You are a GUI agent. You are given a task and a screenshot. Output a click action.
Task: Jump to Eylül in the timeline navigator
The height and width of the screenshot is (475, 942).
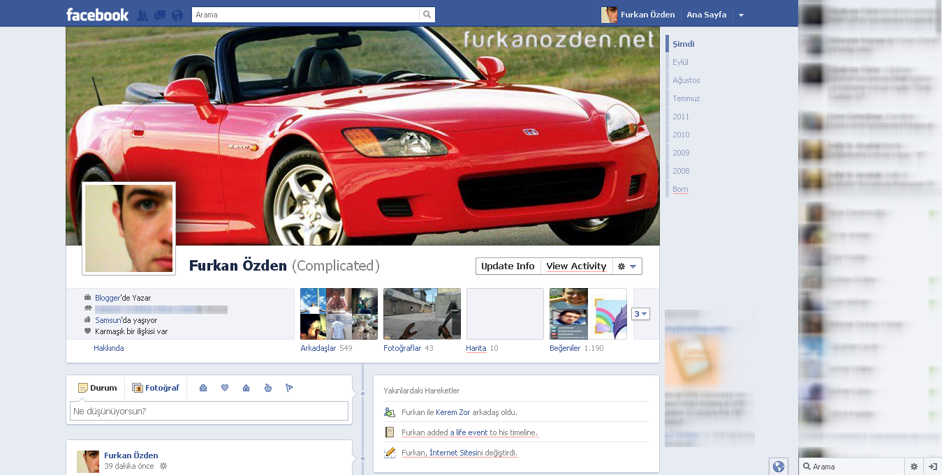[x=680, y=62]
